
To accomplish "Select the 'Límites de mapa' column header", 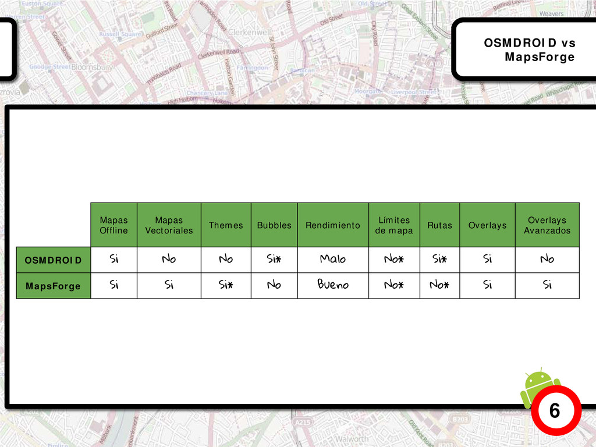I will point(394,225).
